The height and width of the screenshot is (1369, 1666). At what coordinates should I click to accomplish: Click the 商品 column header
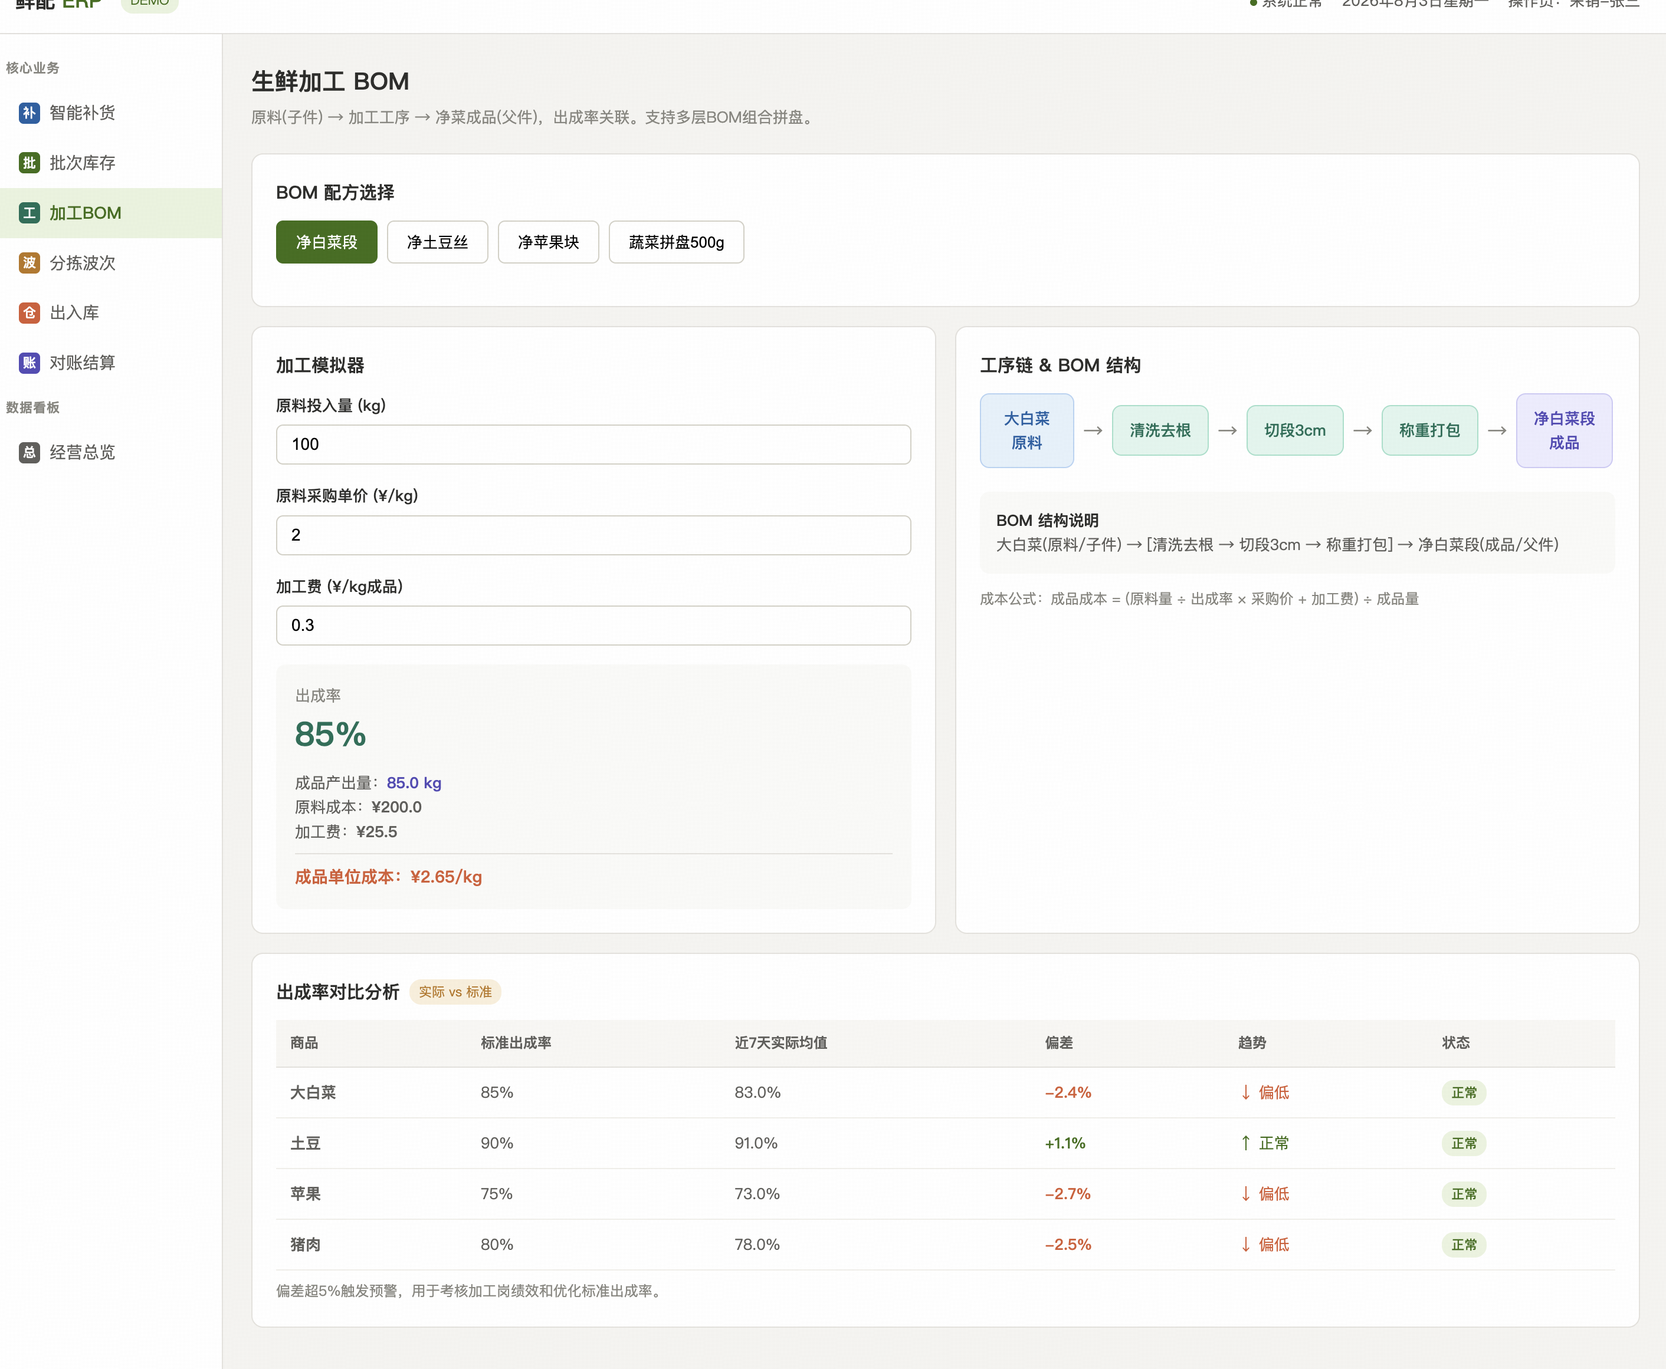[304, 1044]
